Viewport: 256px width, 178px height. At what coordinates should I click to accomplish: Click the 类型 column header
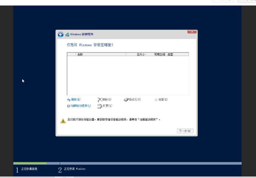177,54
